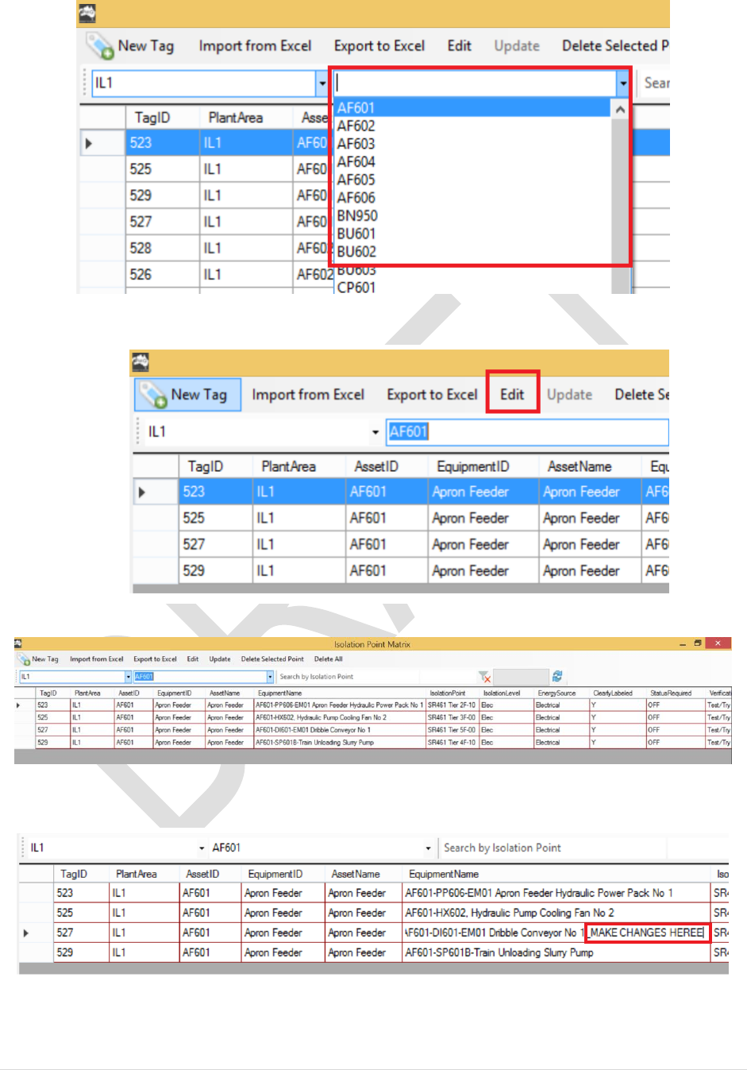Screen dimensions: 747x1070
Task: Click the row indicator arrow beside TagID 527
Action: pyautogui.click(x=26, y=933)
